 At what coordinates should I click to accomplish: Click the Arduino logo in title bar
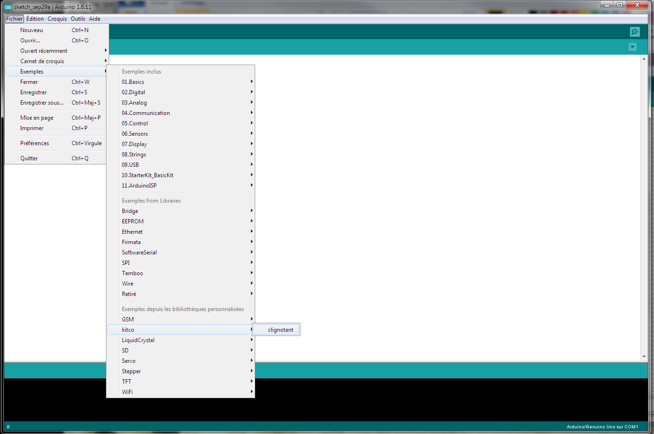pos(8,7)
